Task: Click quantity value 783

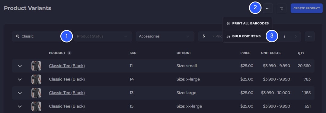Action: click(x=307, y=79)
